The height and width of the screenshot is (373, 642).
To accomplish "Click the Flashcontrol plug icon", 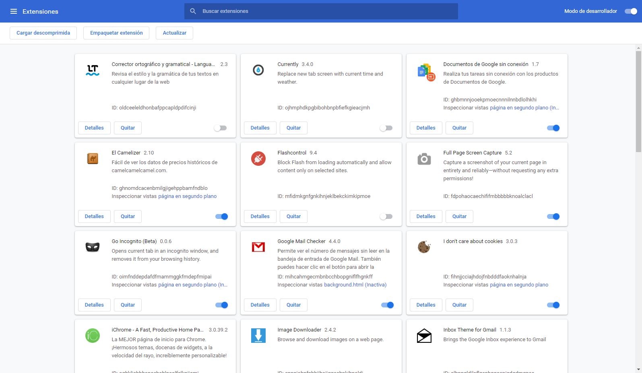I will pos(258,159).
